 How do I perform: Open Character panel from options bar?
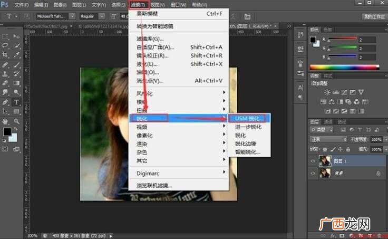247,16
